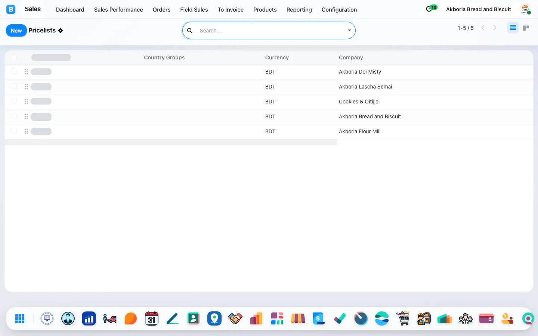This screenshot has height=336, width=538.
Task: Switch to kanban view
Action: (526, 28)
